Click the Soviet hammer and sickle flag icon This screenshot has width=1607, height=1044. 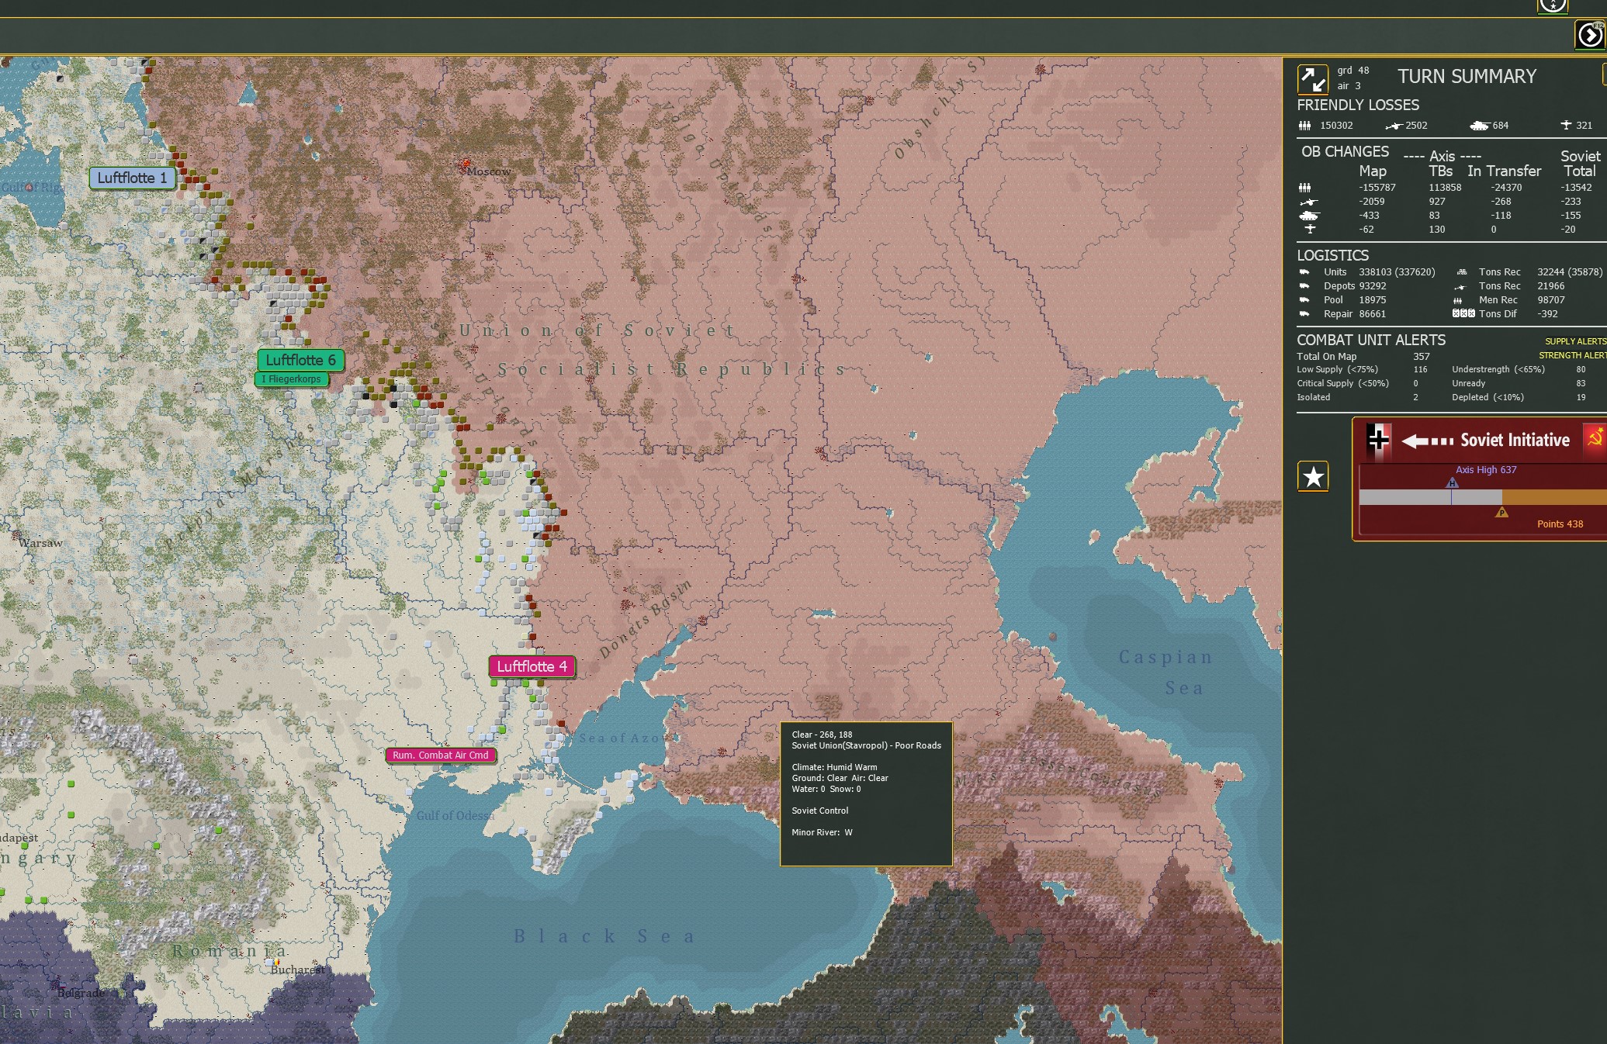coord(1595,440)
